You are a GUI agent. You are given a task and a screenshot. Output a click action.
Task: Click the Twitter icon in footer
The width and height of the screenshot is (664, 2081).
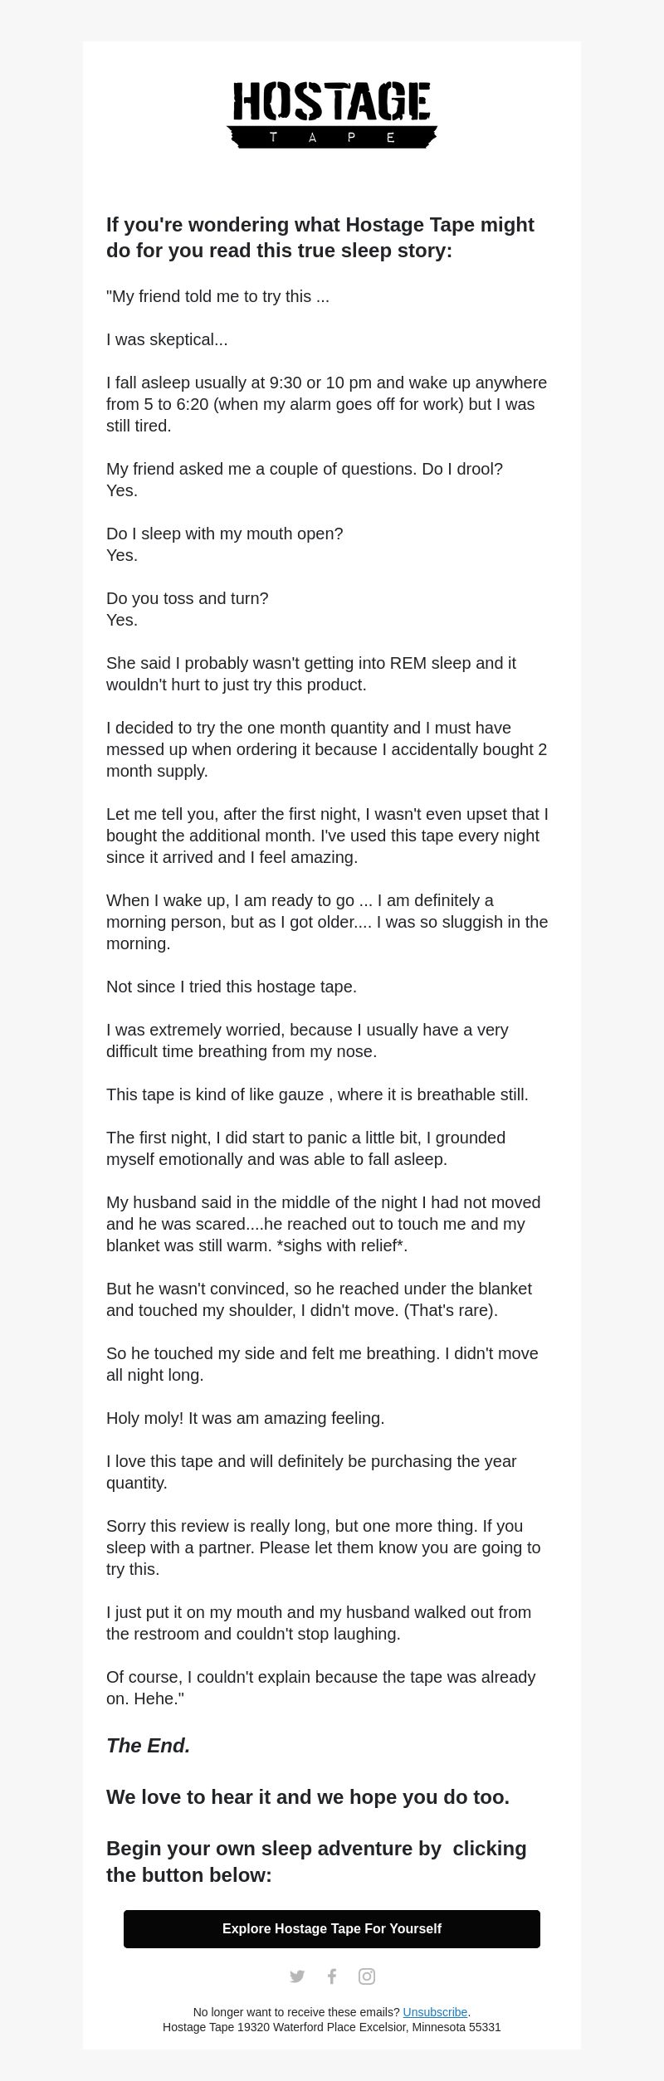[297, 1976]
